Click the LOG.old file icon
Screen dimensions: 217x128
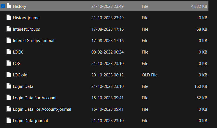click(9, 75)
